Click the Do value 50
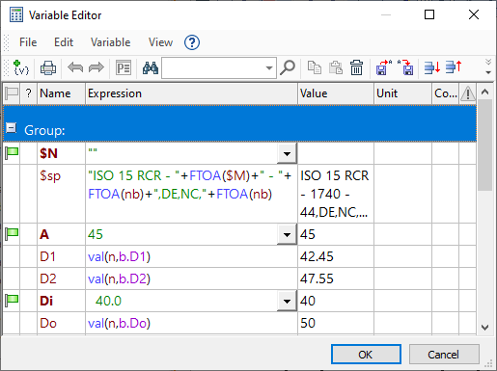This screenshot has height=371, width=497. [x=308, y=323]
